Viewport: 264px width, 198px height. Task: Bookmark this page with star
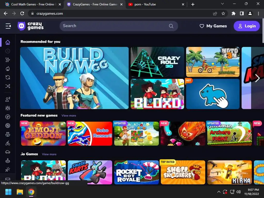coord(223,13)
